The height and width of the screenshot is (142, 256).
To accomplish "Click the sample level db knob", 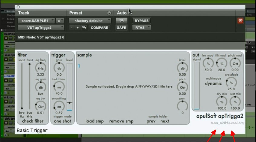I will (182, 68).
